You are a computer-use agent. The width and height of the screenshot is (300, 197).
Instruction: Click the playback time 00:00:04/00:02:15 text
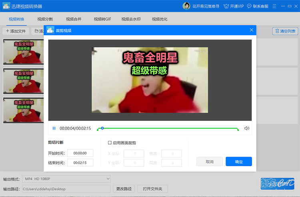tap(75, 128)
